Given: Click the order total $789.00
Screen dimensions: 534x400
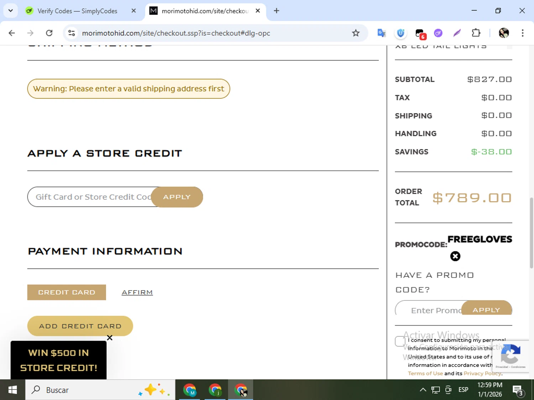Looking at the screenshot, I should pos(472,197).
